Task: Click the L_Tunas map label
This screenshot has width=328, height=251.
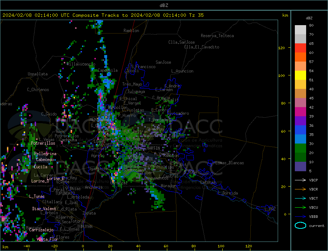Action: (x=37, y=196)
